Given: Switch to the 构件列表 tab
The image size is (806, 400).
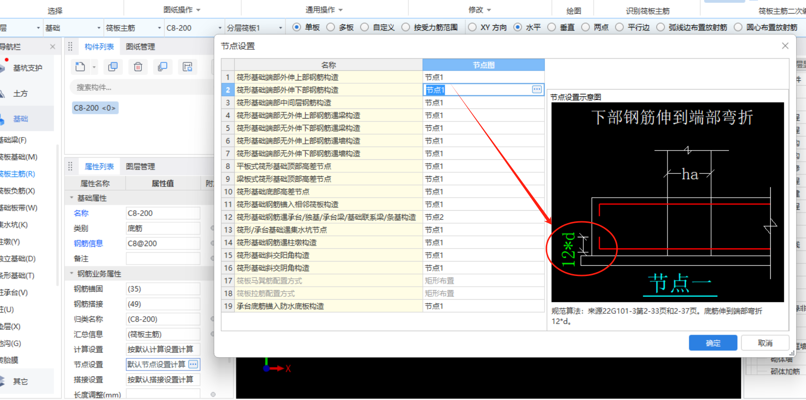Looking at the screenshot, I should coord(99,46).
